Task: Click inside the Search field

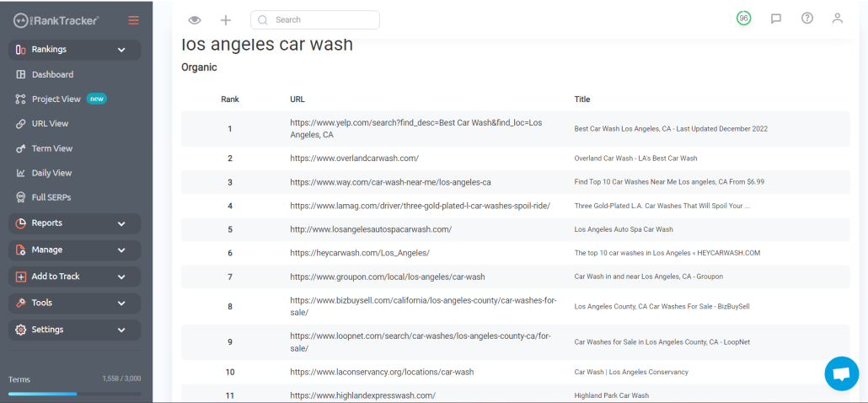Action: coord(315,20)
